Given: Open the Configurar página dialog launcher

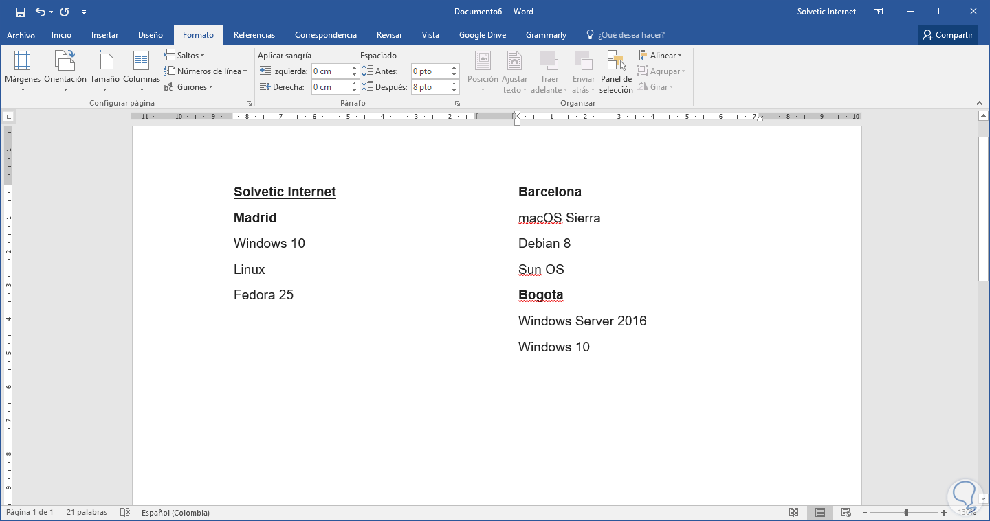Looking at the screenshot, I should 249,104.
